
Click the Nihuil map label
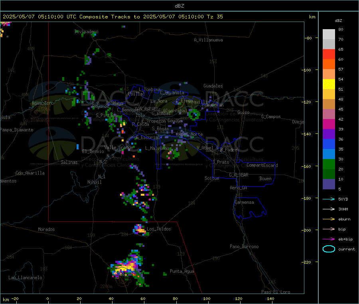95,182
